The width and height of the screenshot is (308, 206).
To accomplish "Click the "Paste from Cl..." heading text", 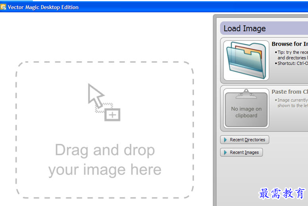I will coord(290,92).
